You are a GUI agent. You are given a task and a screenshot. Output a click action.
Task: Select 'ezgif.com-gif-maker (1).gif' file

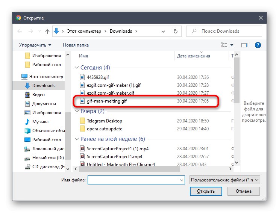click(x=114, y=85)
